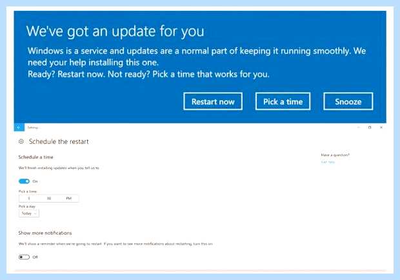Open the link under Have a question?

click(328, 162)
